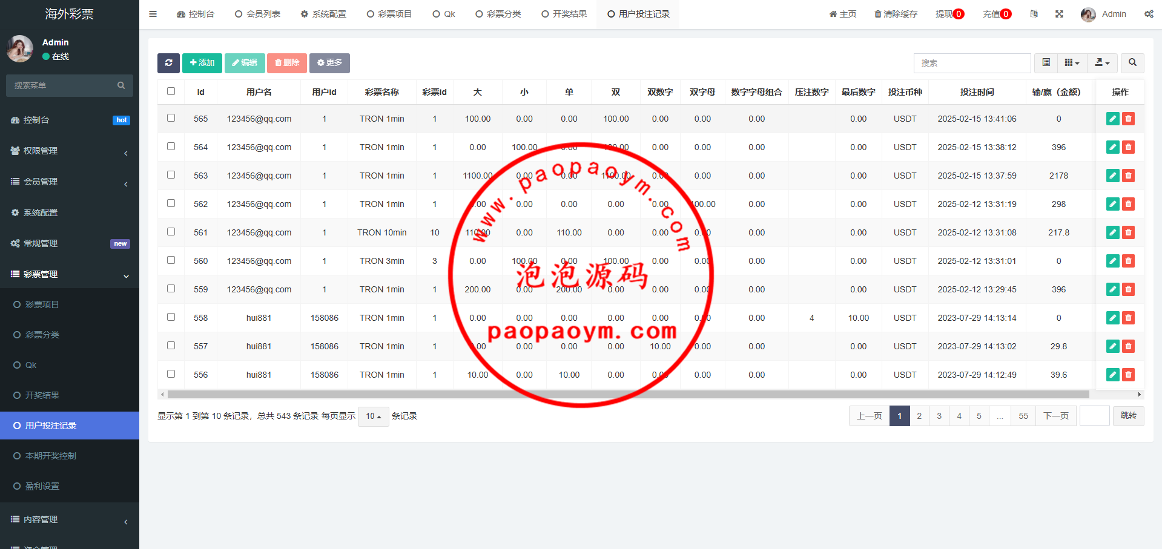The image size is (1162, 549).
Task: Click the language switch icon in header
Action: [1034, 14]
